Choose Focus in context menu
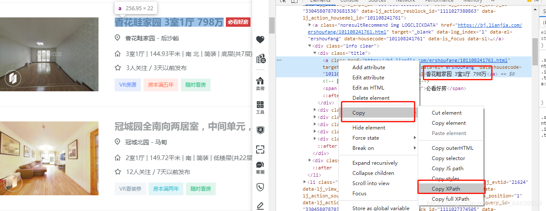This screenshot has width=546, height=211. click(359, 193)
